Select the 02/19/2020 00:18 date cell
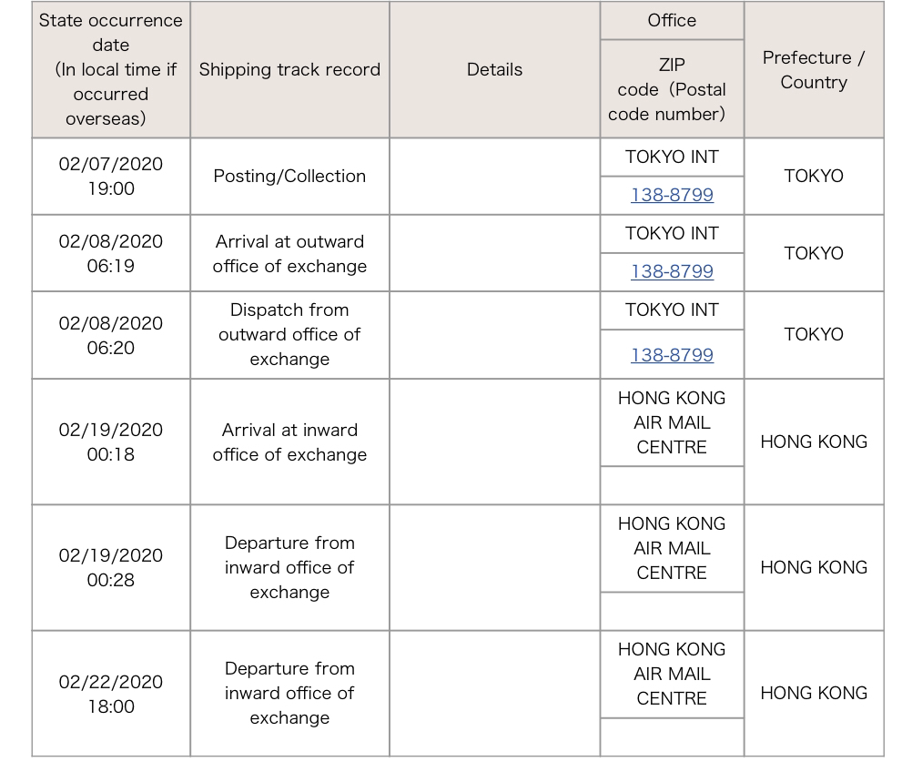The width and height of the screenshot is (902, 772). pyautogui.click(x=111, y=442)
